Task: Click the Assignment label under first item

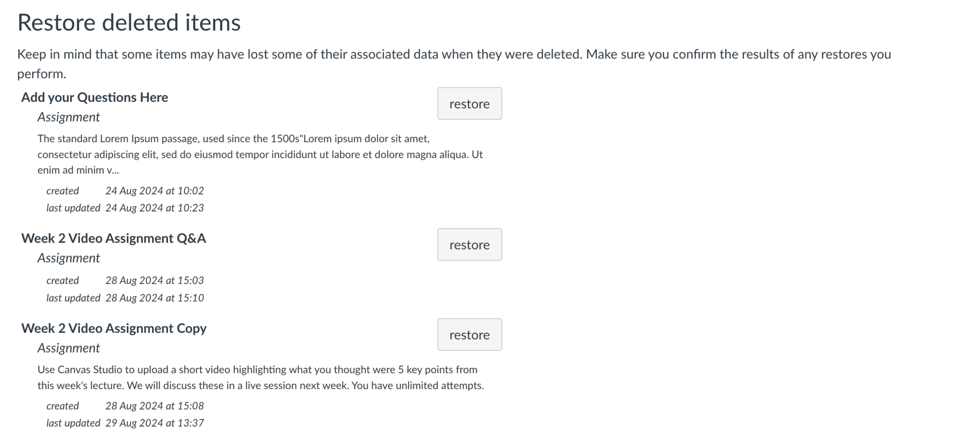Action: 69,117
